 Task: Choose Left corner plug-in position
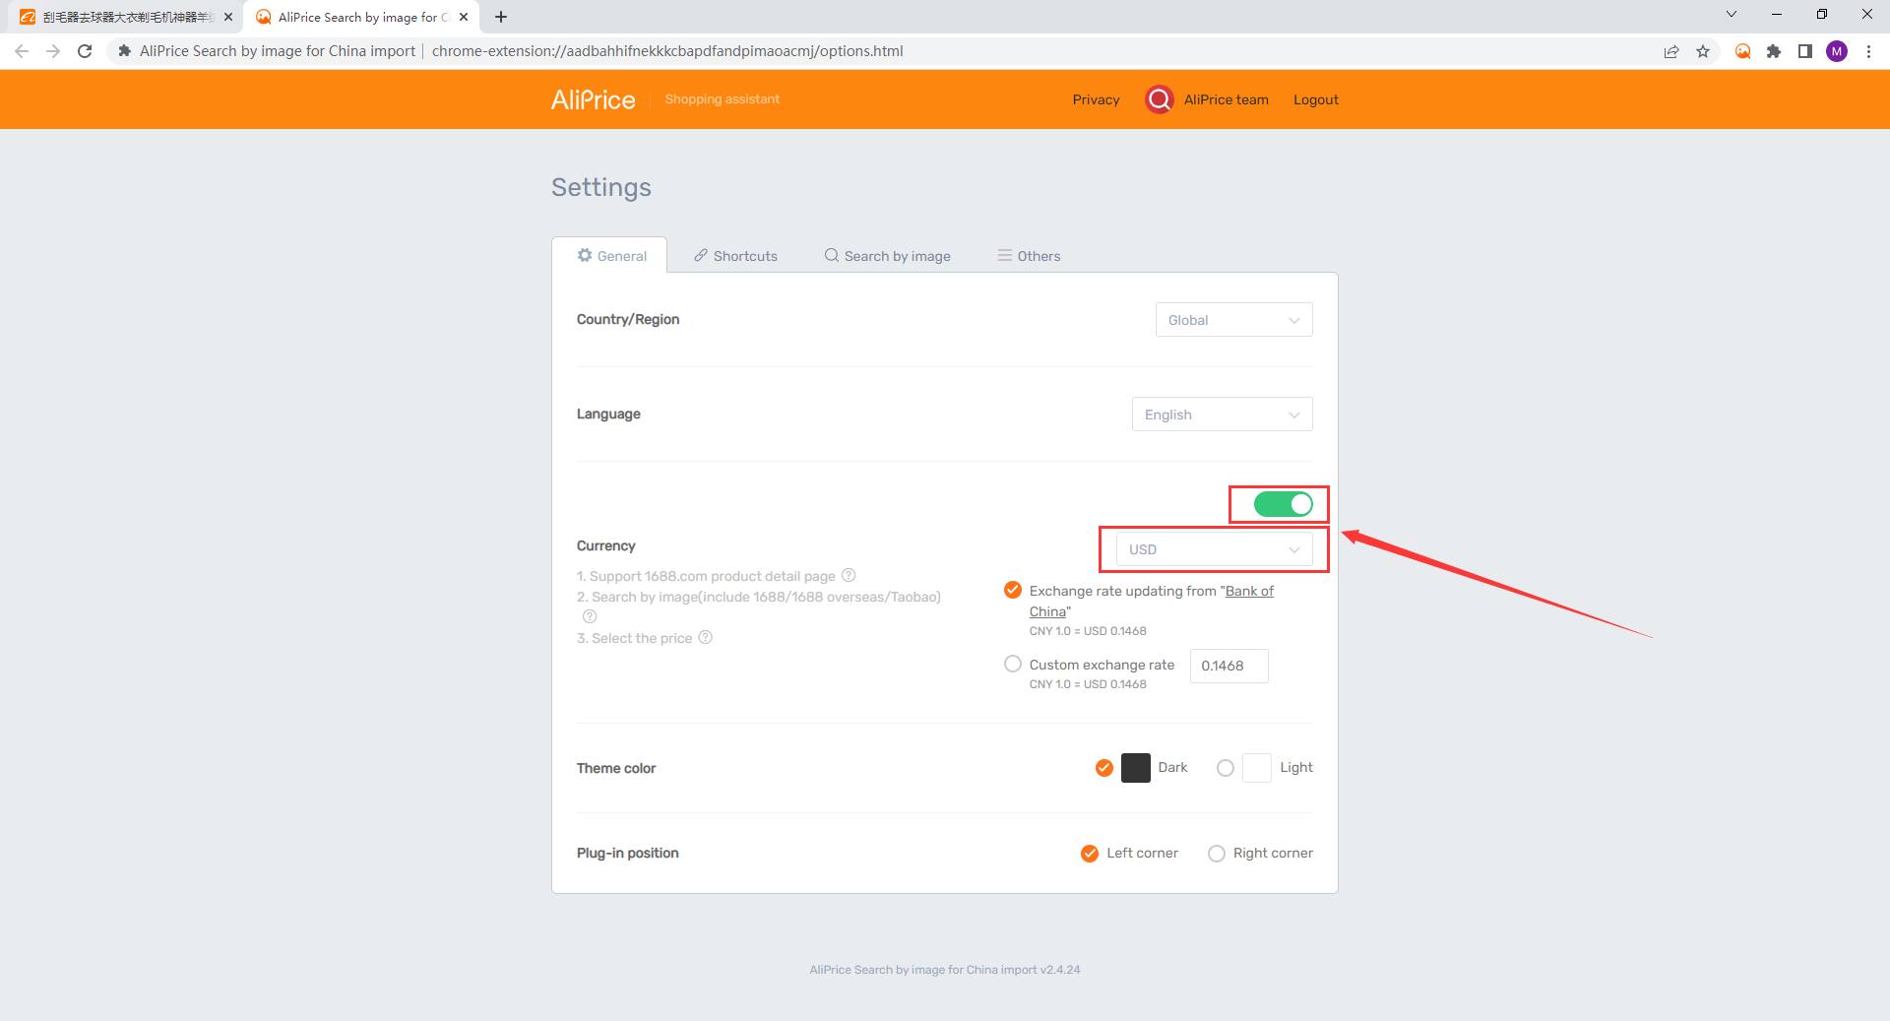pos(1090,854)
